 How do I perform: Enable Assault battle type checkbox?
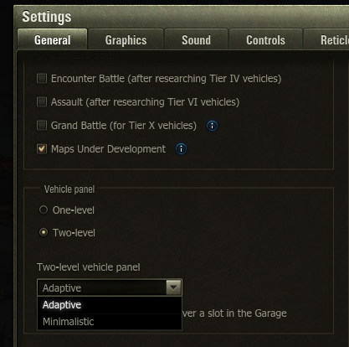[x=42, y=102]
